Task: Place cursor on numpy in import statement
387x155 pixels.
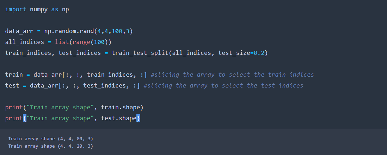Action: [39, 10]
